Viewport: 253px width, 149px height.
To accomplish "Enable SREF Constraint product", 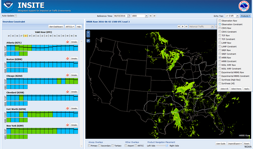I will point(220,54).
